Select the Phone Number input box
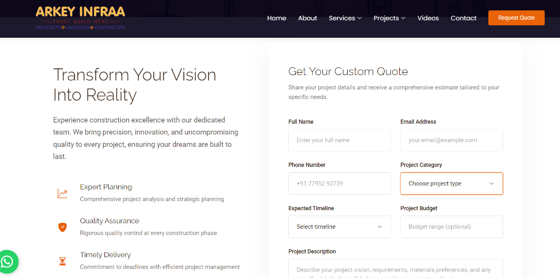 [x=339, y=184]
